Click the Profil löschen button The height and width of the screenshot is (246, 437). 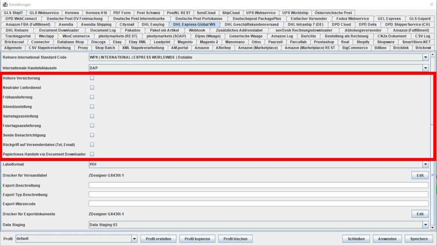(236, 239)
